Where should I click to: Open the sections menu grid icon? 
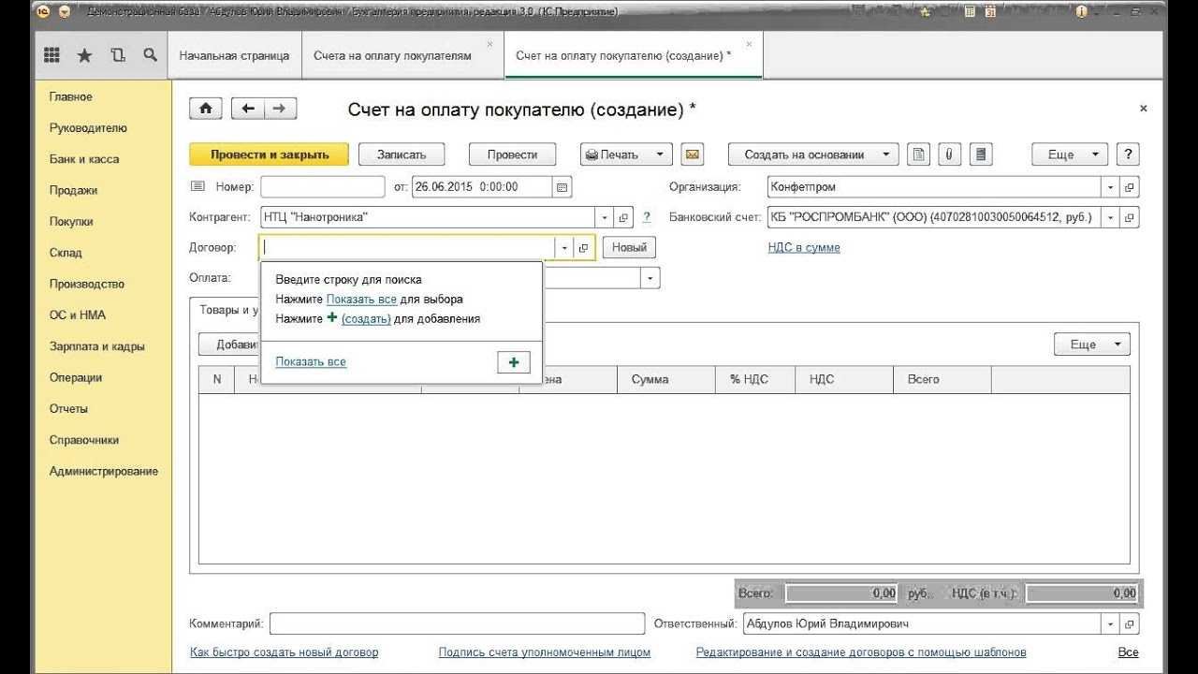point(52,55)
